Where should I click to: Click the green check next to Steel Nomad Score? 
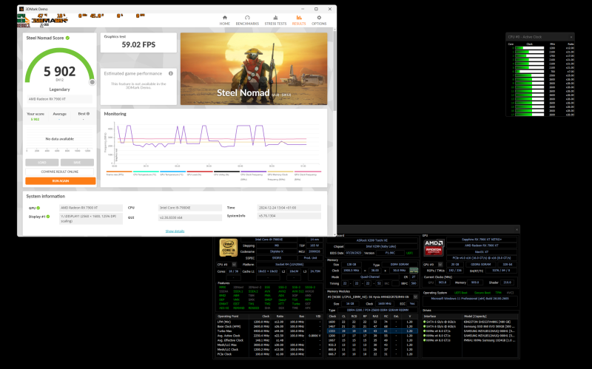tap(67, 38)
